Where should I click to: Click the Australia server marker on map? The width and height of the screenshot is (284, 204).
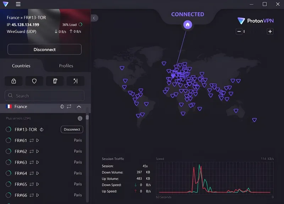pyautogui.click(x=236, y=111)
